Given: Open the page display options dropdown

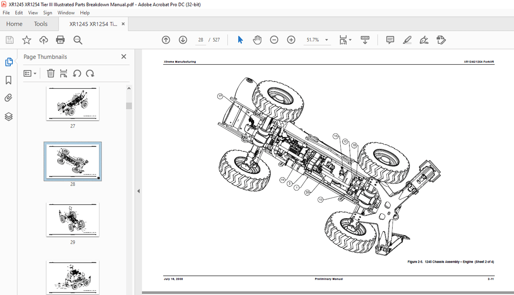Looking at the screenshot, I should tap(346, 40).
